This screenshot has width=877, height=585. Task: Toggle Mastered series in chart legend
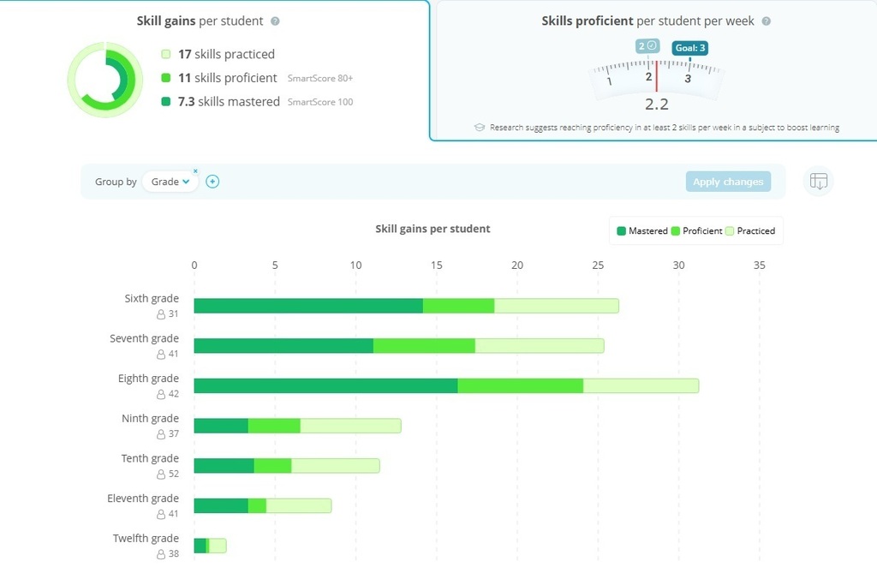pos(641,231)
